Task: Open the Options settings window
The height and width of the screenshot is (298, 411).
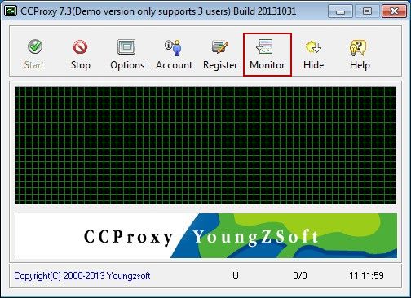Action: pyautogui.click(x=126, y=47)
